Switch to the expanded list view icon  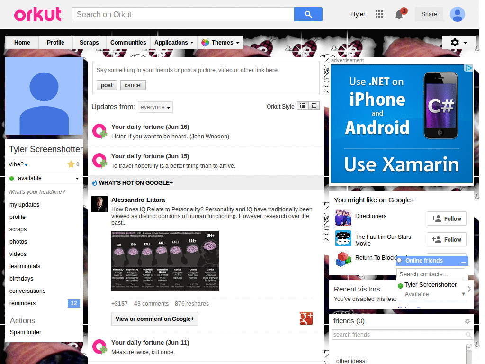click(314, 106)
